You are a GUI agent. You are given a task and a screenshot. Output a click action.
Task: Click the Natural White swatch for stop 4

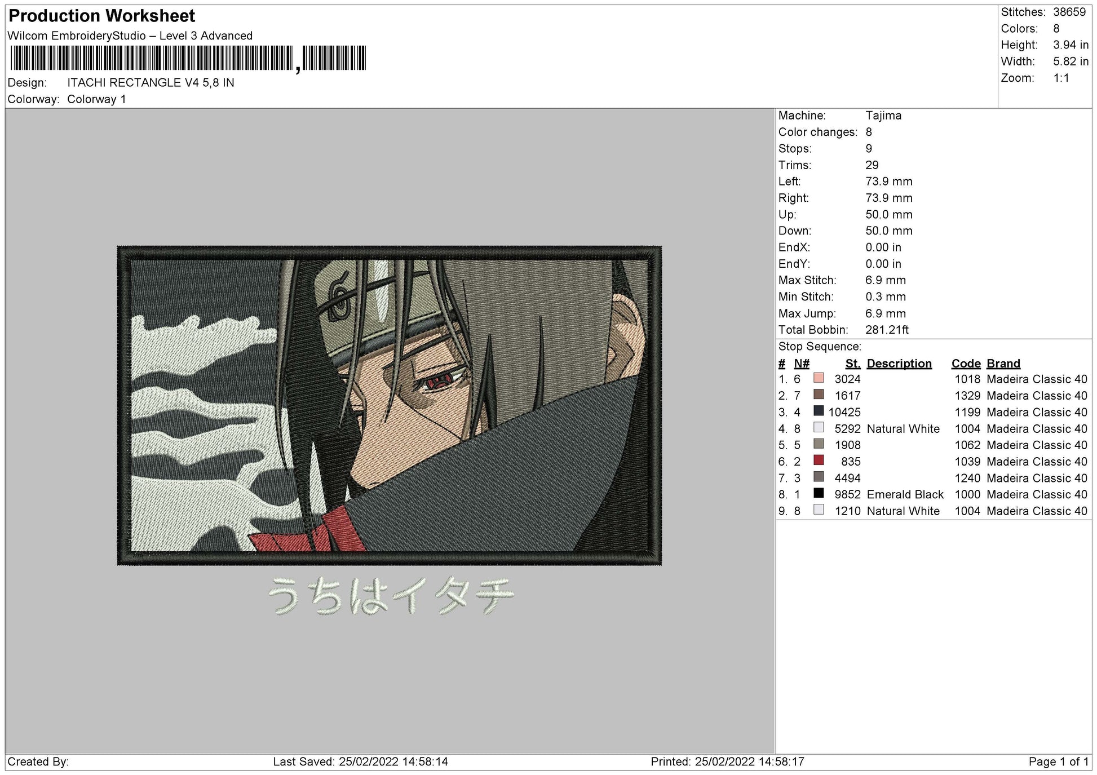pos(819,428)
